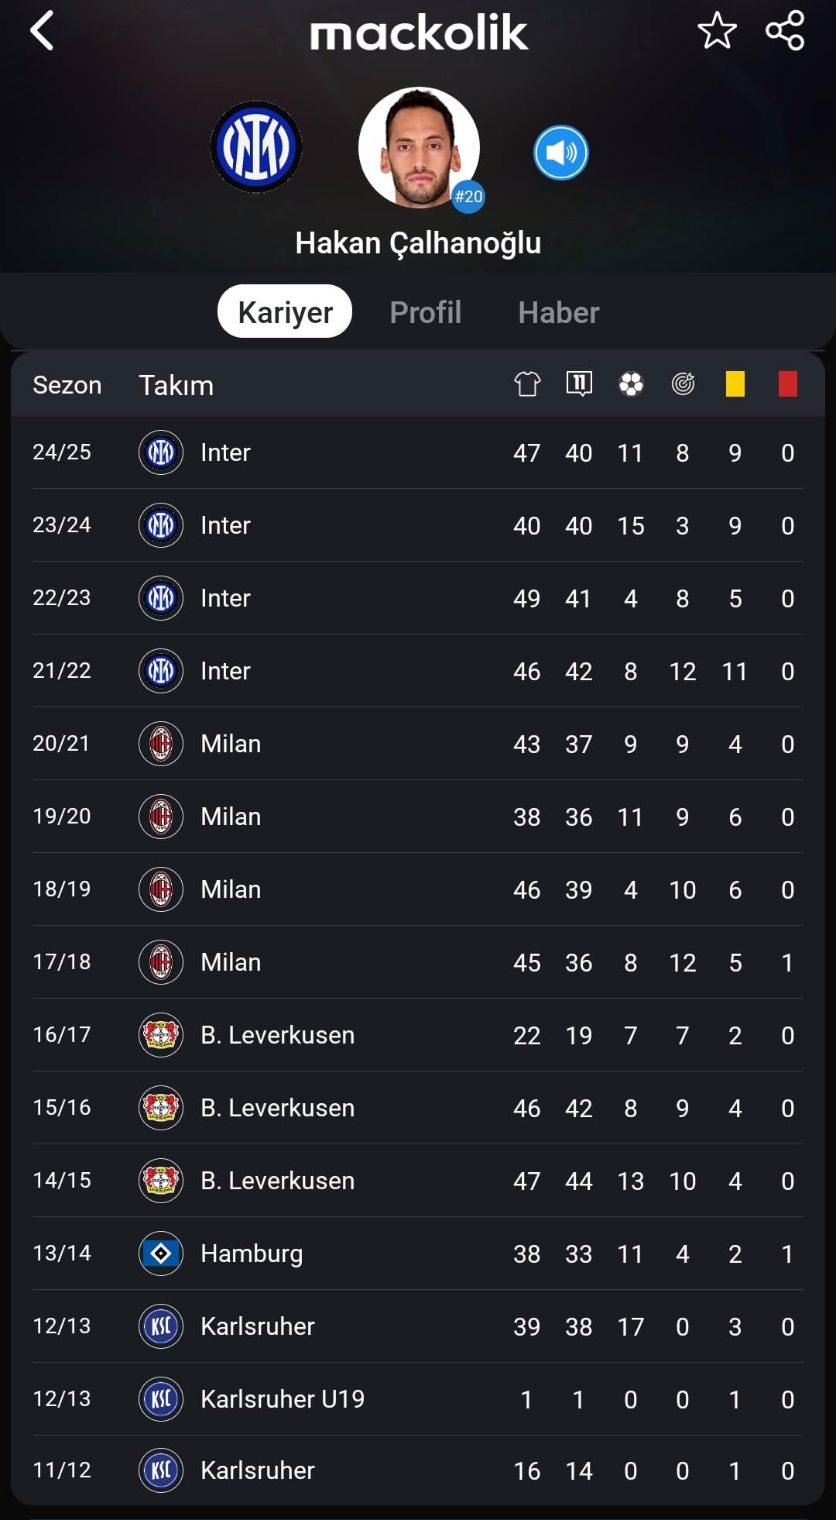The width and height of the screenshot is (836, 1520).
Task: Open the share icon
Action: tap(785, 31)
